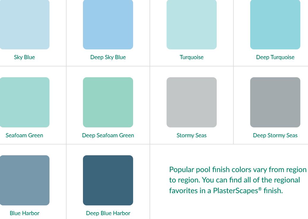Screen dimensions: 308x219
Task: Choose the Stormy Seas gray swatch
Action: [x=191, y=102]
